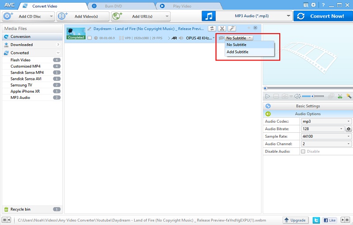Open the magic wand effects icon on the Daydream item
The height and width of the screenshot is (225, 353).
point(232,28)
